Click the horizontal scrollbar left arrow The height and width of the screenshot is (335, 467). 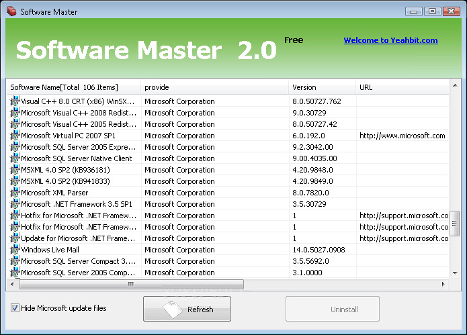[12, 284]
